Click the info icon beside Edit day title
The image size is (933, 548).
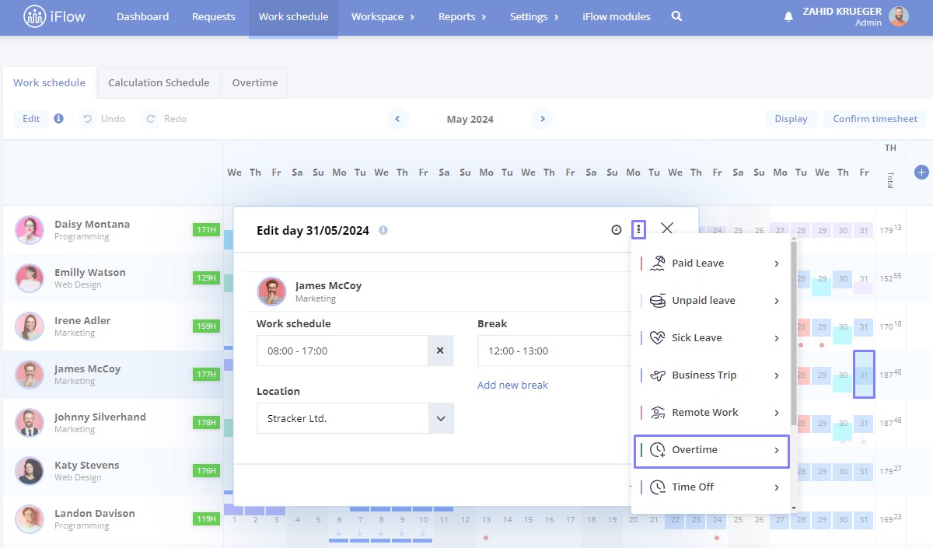coord(383,230)
